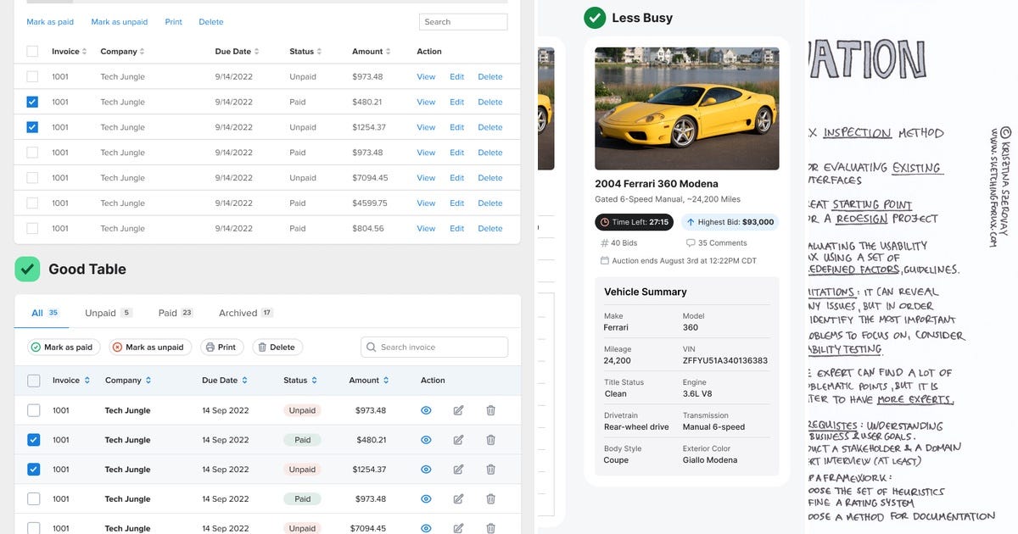Open the View eye icon for the $480.21 invoice
This screenshot has width=1018, height=534.
[426, 439]
